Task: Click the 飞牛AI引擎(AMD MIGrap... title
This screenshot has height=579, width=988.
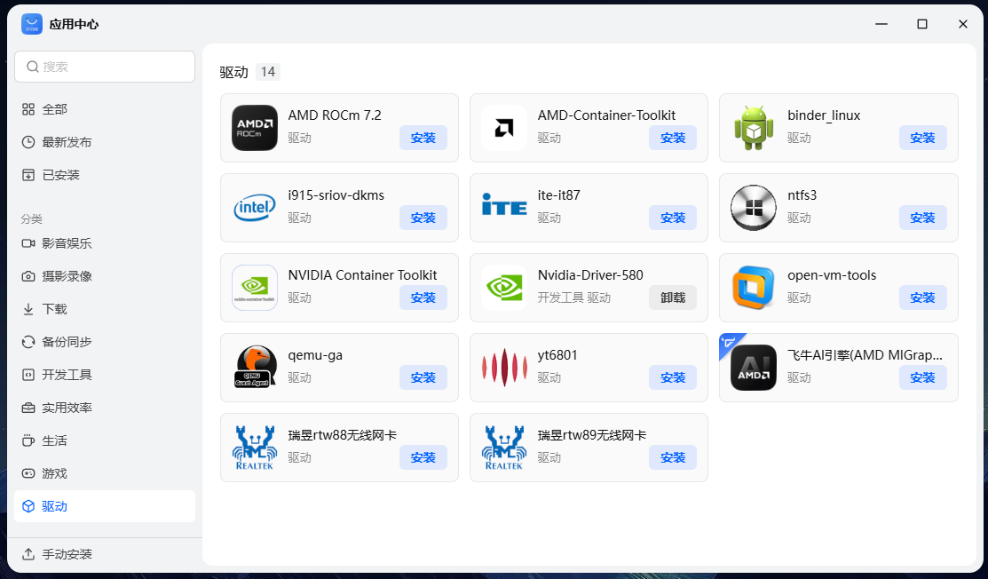Action: click(x=865, y=355)
